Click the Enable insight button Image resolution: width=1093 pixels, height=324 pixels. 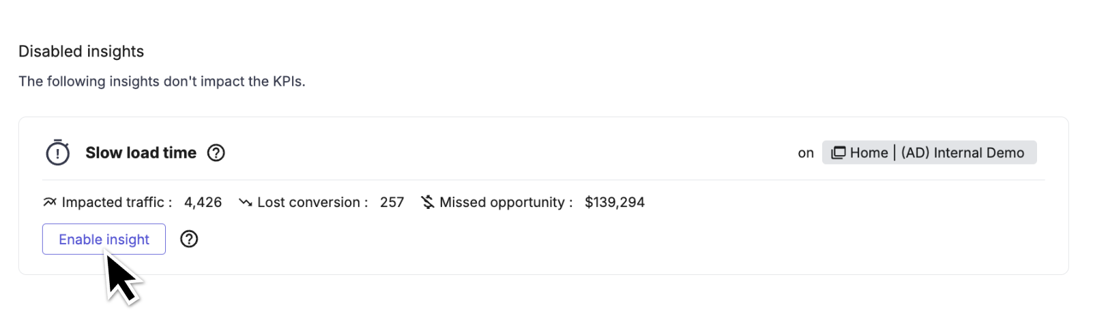[x=104, y=239]
